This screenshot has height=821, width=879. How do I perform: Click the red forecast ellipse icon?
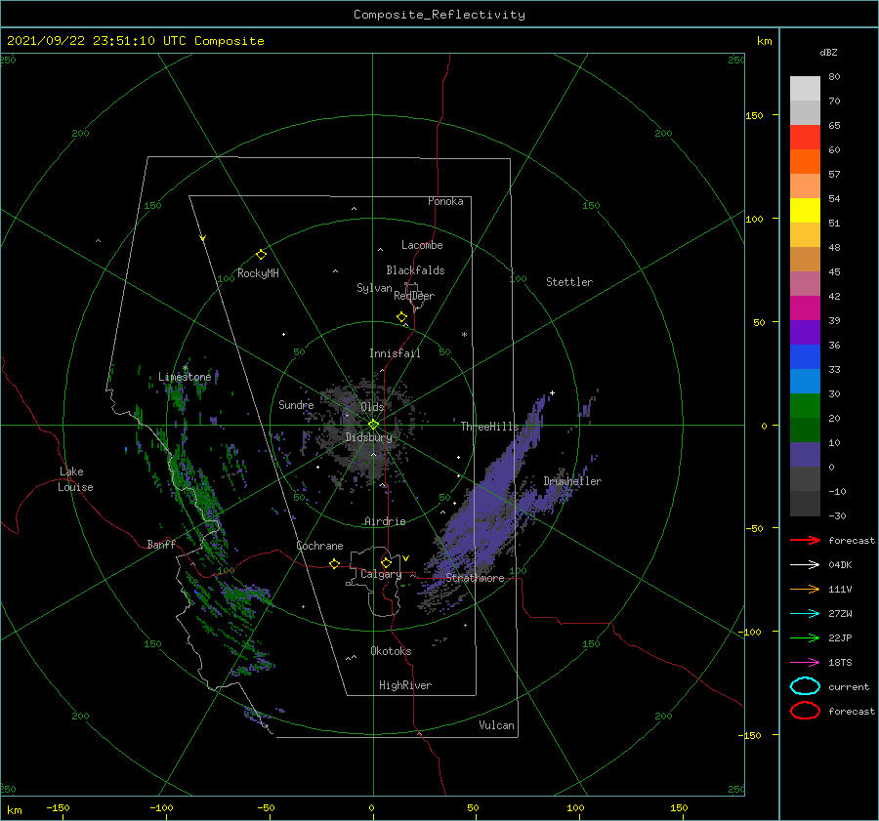coord(805,711)
